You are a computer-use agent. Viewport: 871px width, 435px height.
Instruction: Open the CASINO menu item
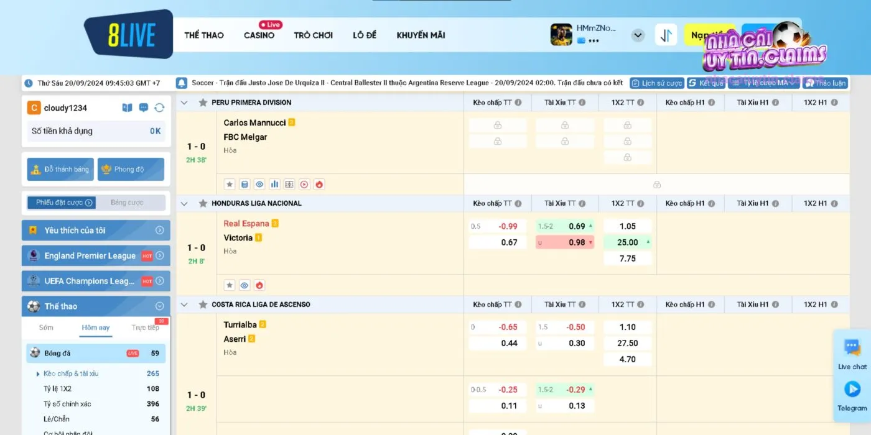[x=259, y=35]
